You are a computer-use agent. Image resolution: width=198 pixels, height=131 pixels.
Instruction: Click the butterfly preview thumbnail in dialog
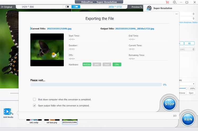click(47, 50)
